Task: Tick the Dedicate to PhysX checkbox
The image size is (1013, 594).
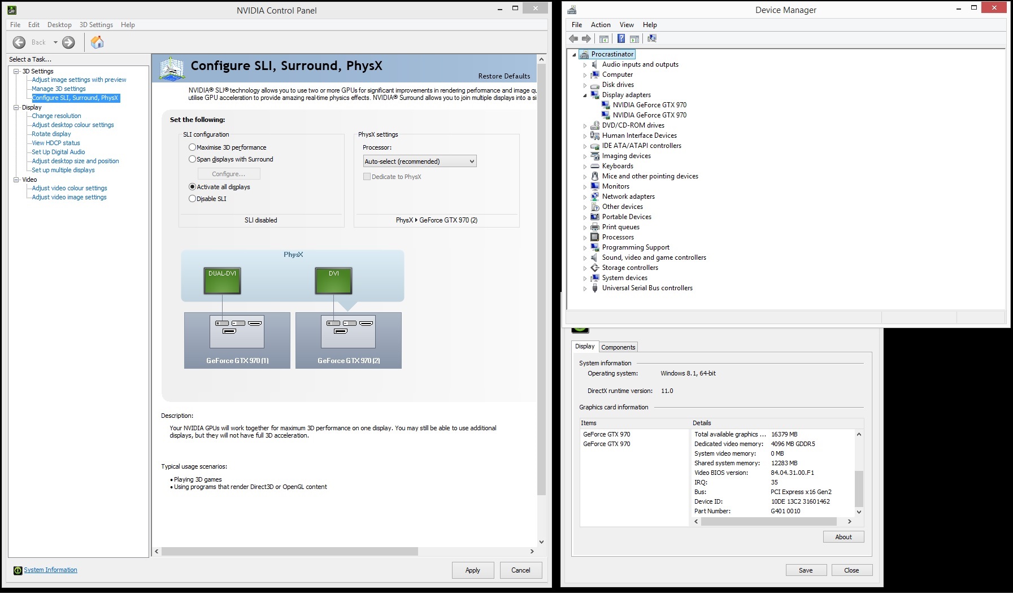Action: pyautogui.click(x=367, y=177)
